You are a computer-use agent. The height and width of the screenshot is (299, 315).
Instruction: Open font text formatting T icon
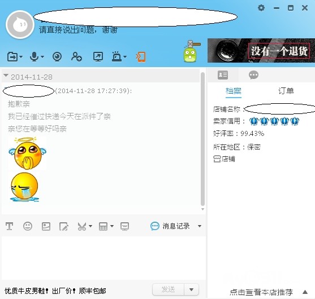(x=9, y=226)
